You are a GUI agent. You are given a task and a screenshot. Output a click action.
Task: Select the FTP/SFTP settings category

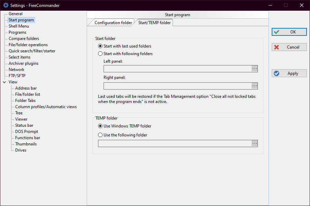(17, 76)
